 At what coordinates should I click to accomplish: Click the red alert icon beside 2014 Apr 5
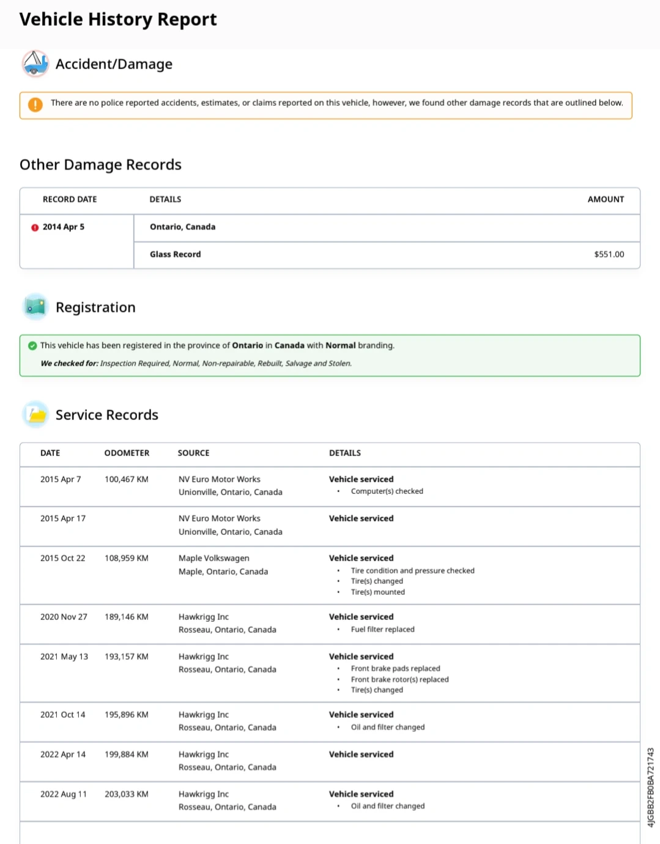click(35, 228)
